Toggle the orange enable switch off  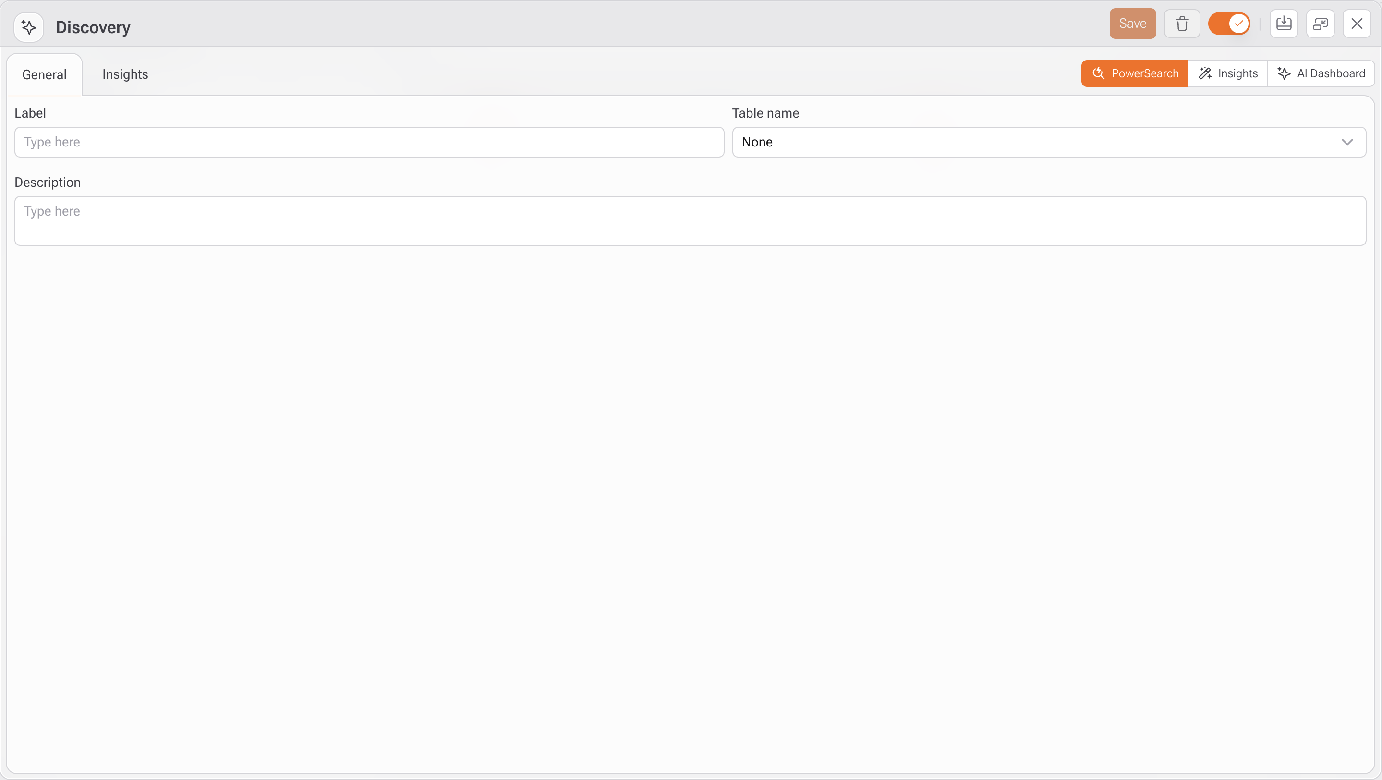[x=1228, y=24]
